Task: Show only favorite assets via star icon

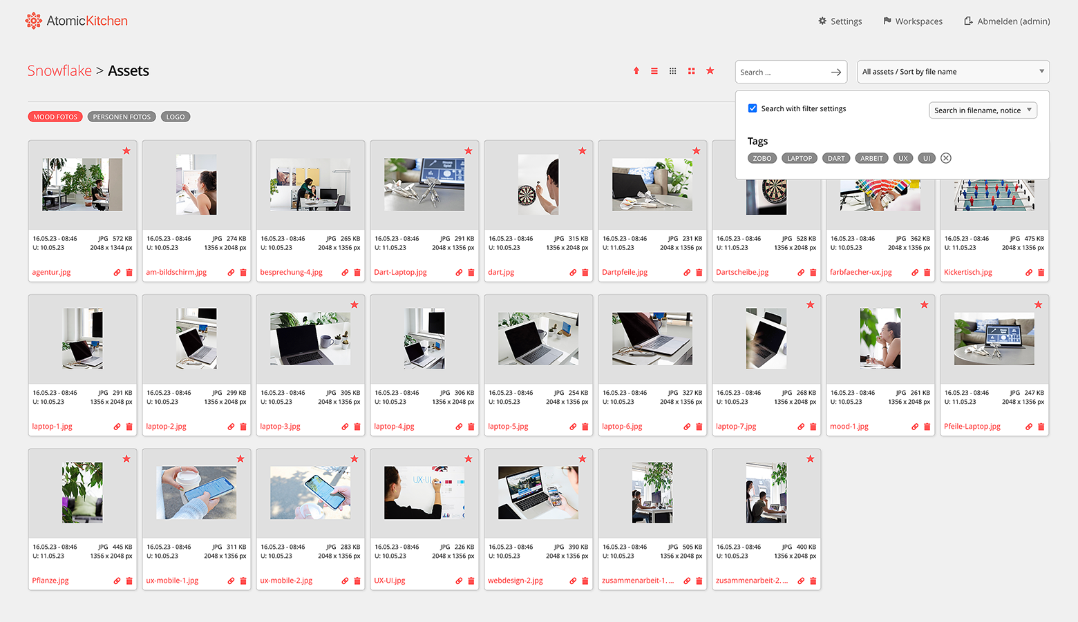Action: tap(710, 70)
